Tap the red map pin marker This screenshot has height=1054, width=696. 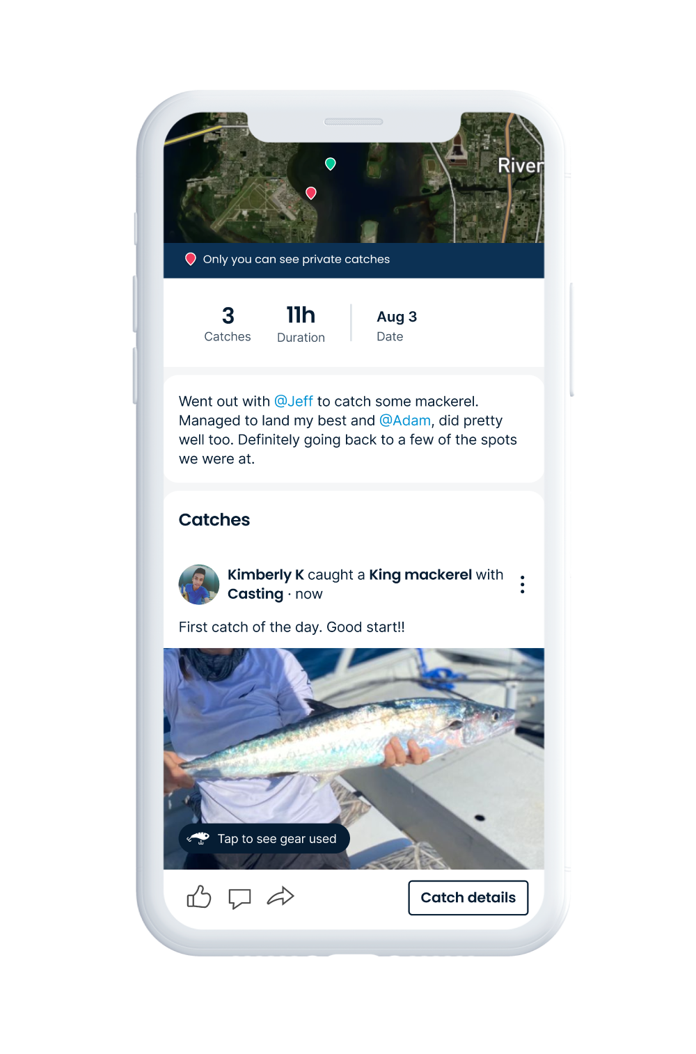(311, 193)
